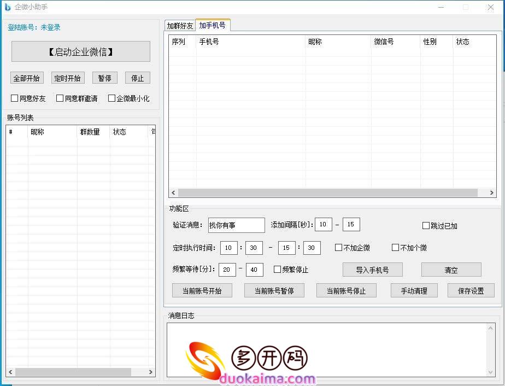The image size is (505, 386).
Task: Click the 导入手机号 button
Action: pos(372,270)
